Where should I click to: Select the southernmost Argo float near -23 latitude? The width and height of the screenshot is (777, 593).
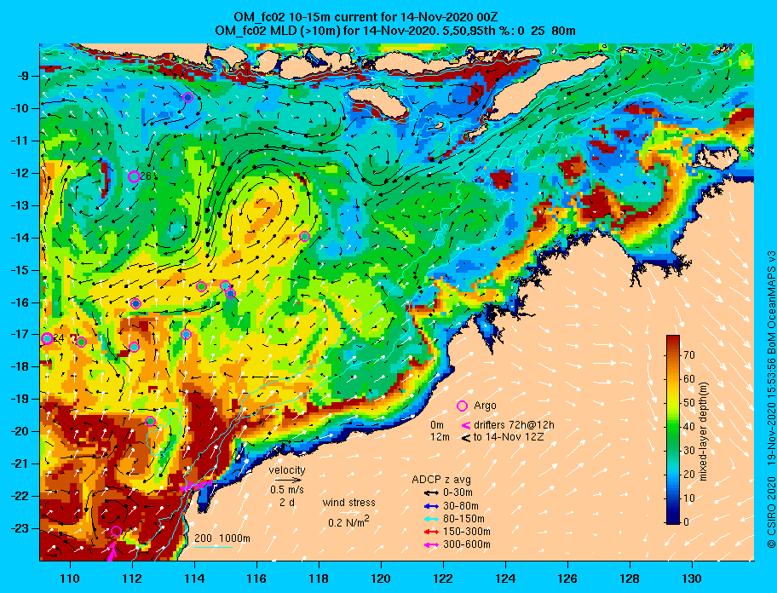(x=116, y=531)
